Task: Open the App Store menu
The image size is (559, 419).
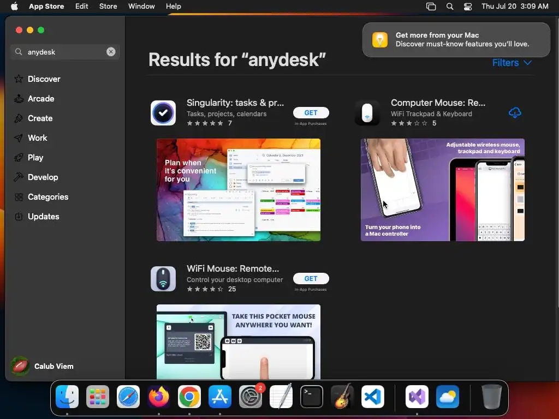Action: click(46, 6)
